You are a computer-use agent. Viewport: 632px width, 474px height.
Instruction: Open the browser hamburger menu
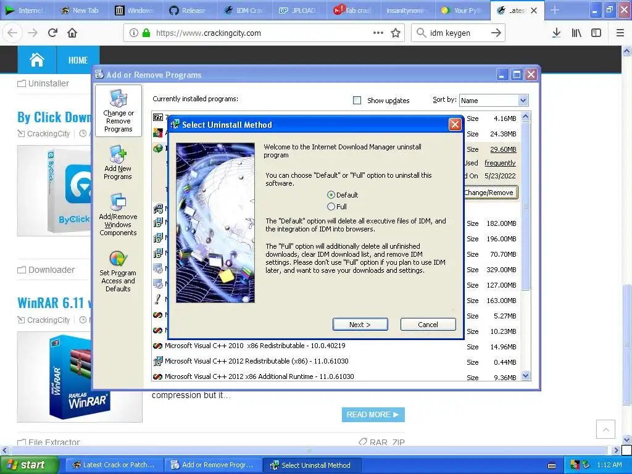point(620,33)
